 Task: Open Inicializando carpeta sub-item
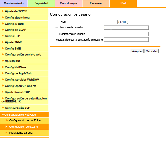pos(24,133)
